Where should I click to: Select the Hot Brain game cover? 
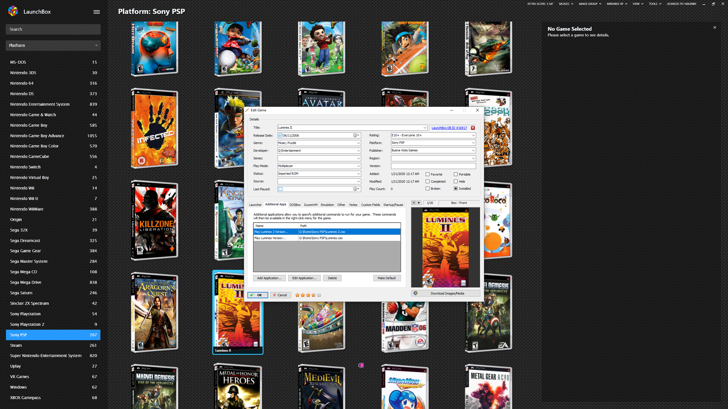tap(154, 49)
